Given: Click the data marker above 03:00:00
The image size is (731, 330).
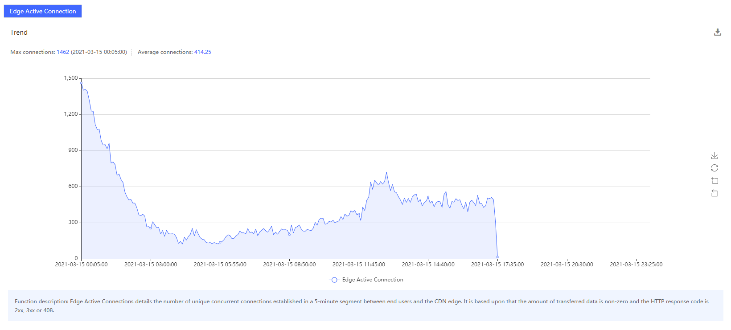Looking at the screenshot, I should 151,228.
